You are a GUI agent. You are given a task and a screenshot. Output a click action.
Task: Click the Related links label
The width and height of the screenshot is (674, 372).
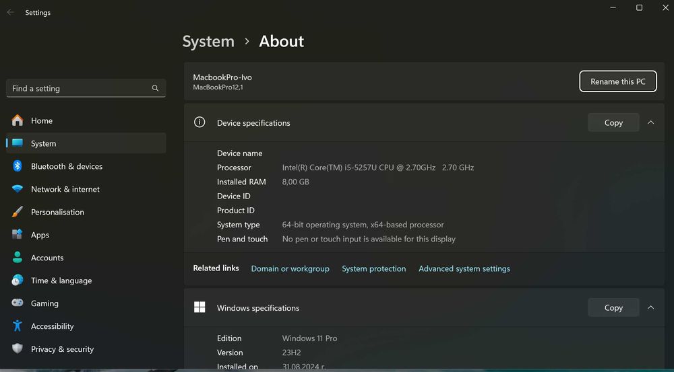click(x=216, y=268)
